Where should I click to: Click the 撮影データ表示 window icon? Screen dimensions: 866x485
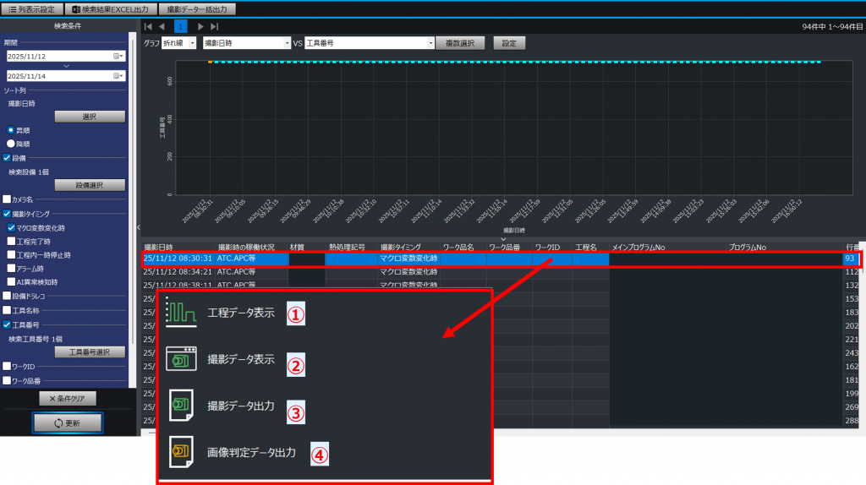pyautogui.click(x=182, y=359)
